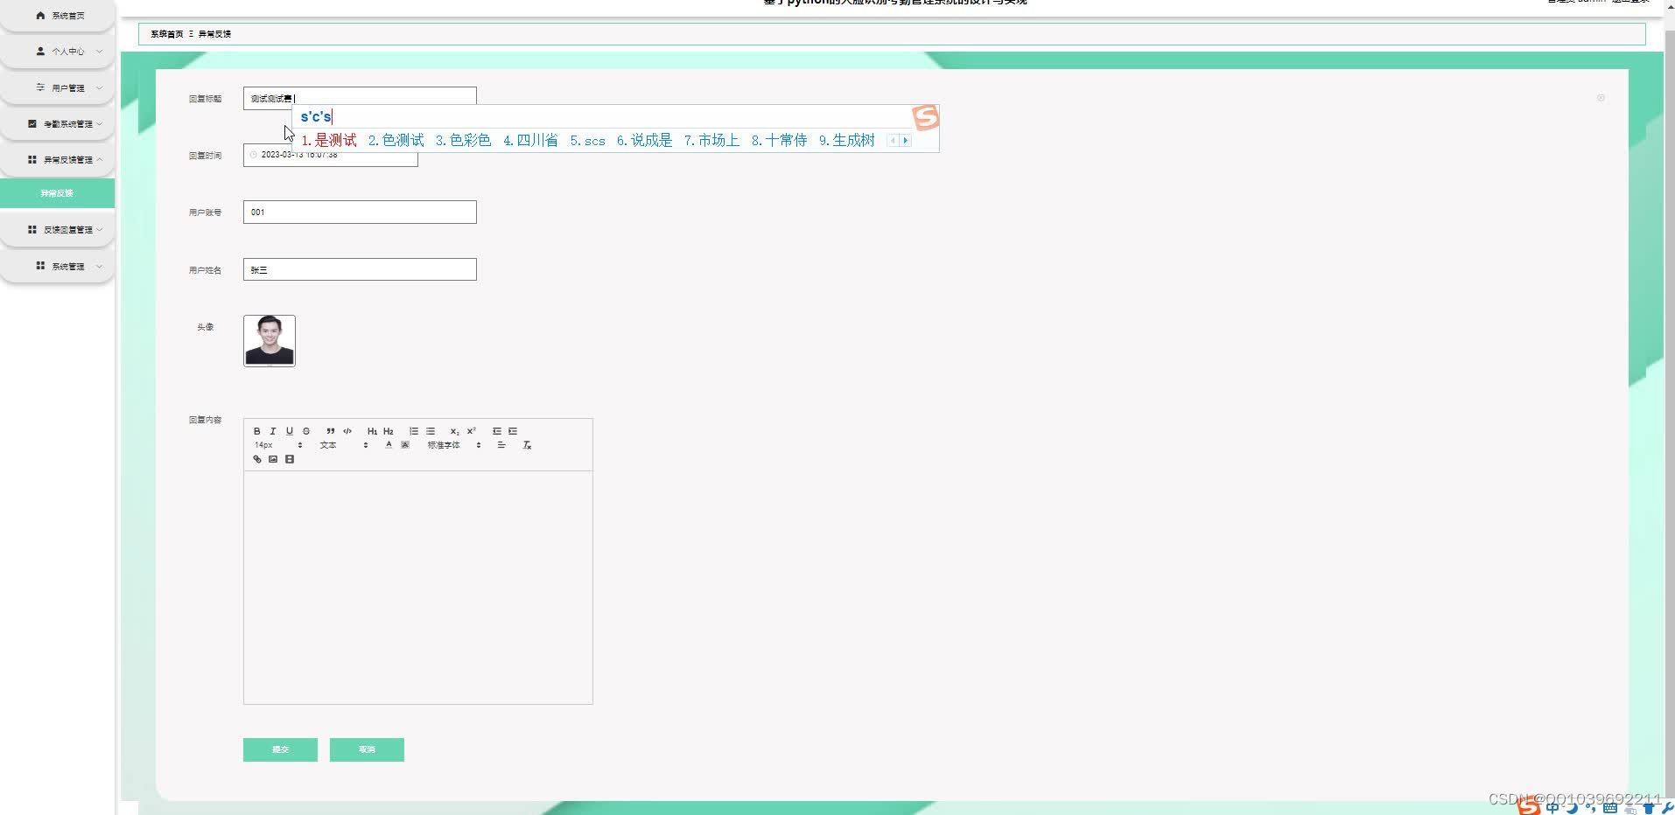1675x815 pixels.
Task: Apply subscript formatting
Action: coord(455,431)
